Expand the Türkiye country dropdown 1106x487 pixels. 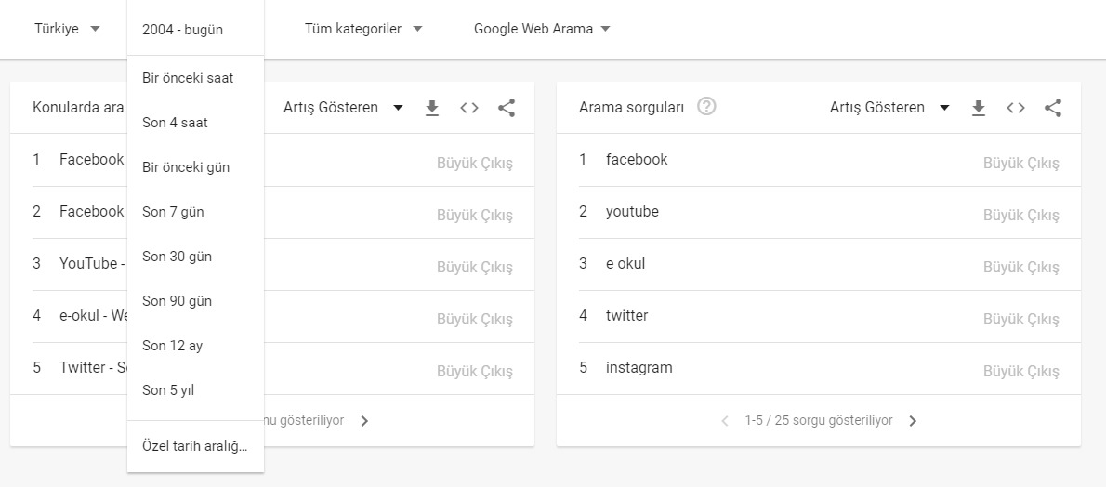point(68,29)
